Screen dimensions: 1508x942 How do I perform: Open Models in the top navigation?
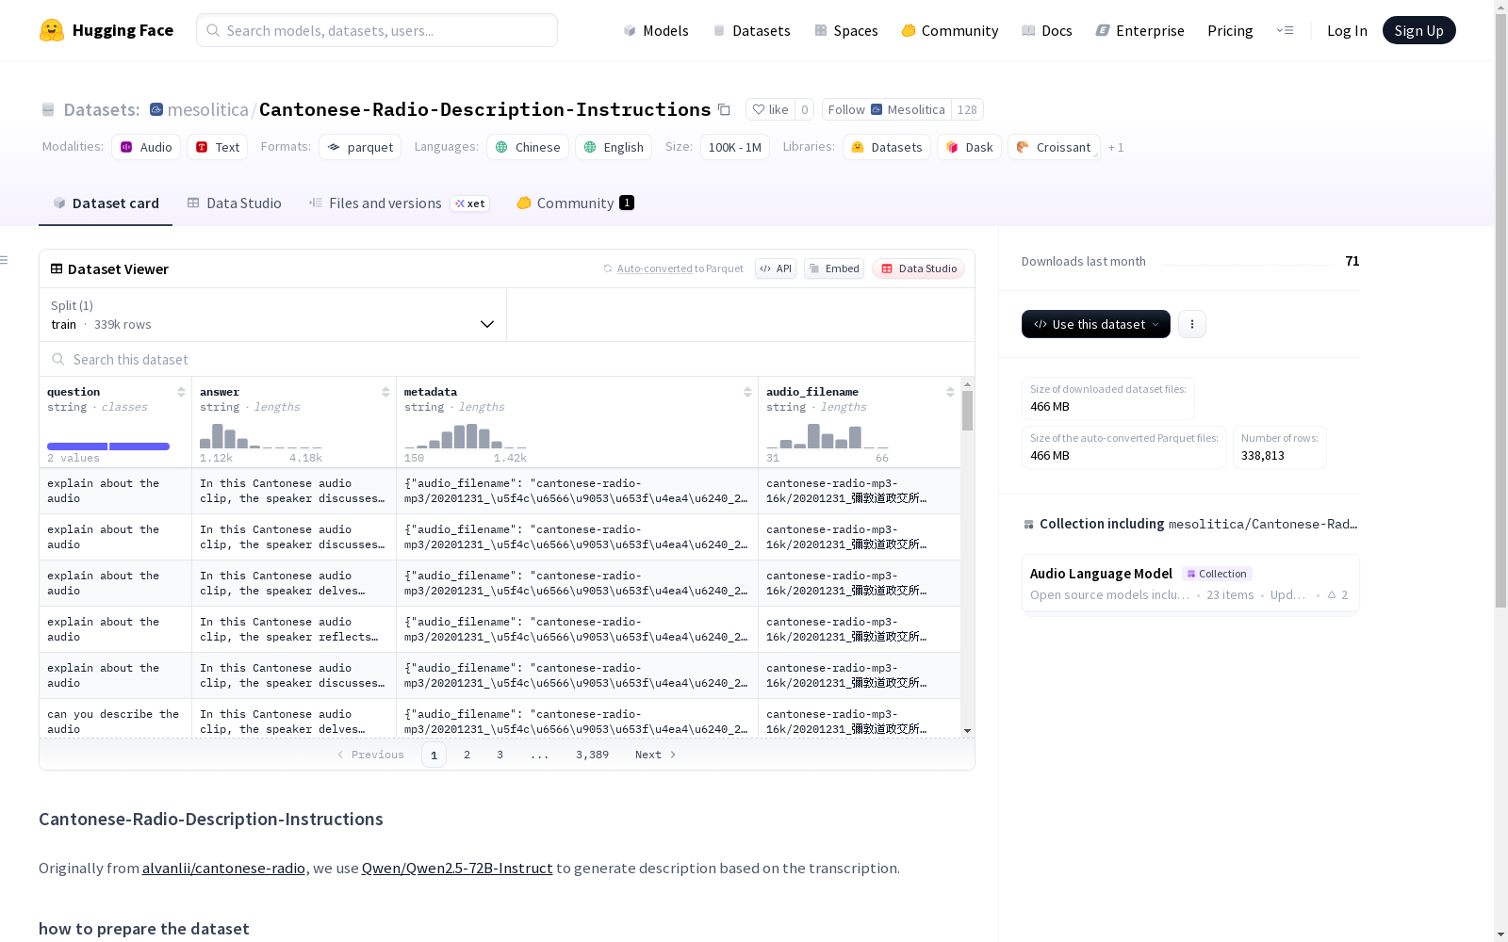(656, 30)
